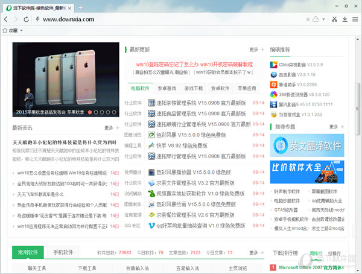Expand 更多 next to 推荐专题
This screenshot has height=274, width=362.
[337, 127]
